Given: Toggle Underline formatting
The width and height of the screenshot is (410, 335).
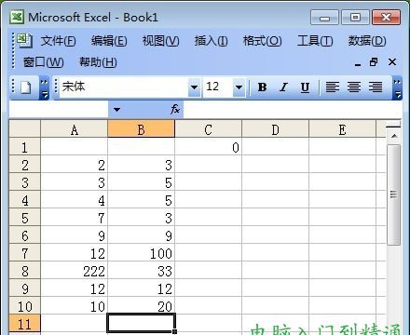Looking at the screenshot, I should pyautogui.click(x=305, y=87).
